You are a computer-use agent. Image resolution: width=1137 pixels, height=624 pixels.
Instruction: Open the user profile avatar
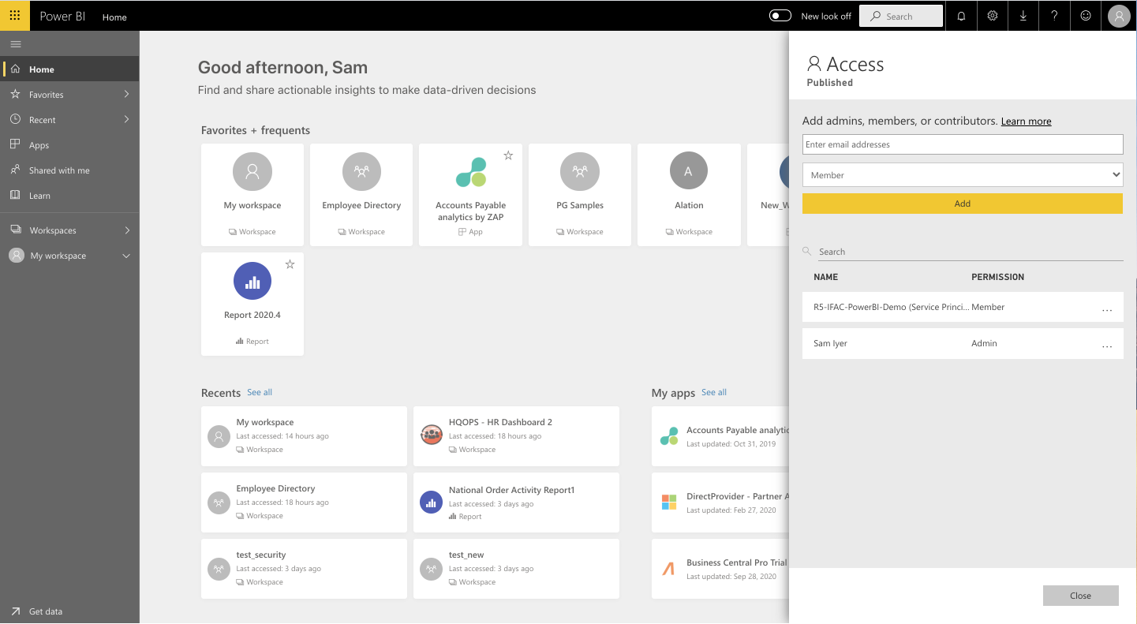coord(1119,16)
